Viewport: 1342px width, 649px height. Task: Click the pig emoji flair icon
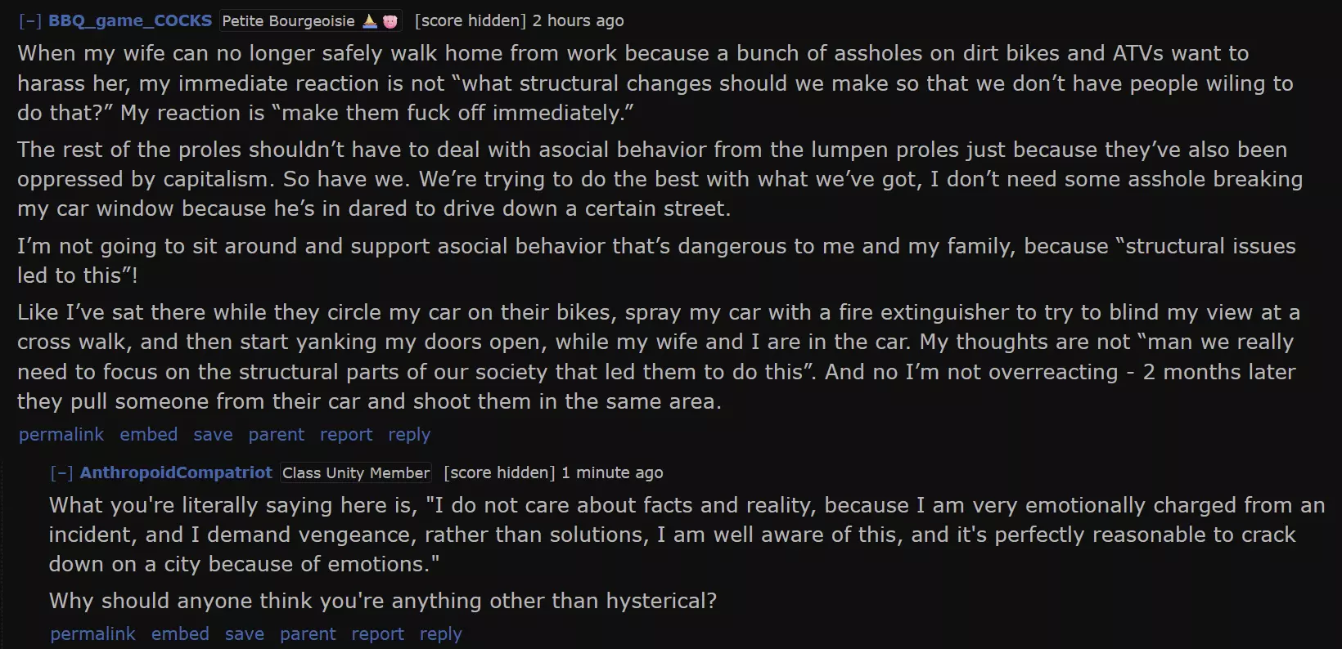[x=390, y=22]
